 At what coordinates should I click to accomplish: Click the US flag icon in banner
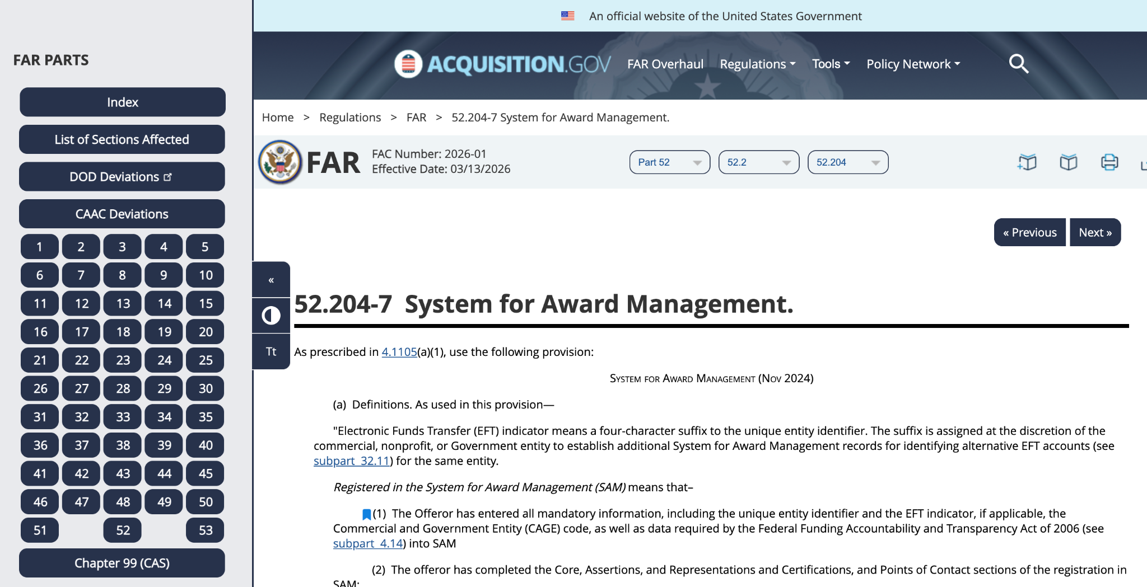[568, 16]
